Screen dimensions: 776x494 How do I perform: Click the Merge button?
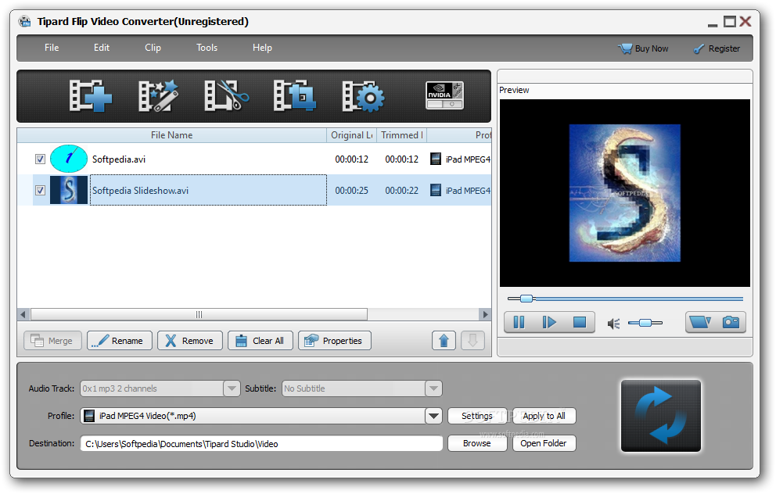52,340
